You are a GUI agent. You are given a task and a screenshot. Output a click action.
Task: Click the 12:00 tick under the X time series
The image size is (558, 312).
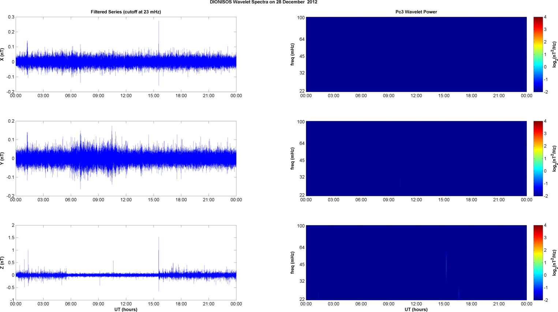click(x=126, y=96)
